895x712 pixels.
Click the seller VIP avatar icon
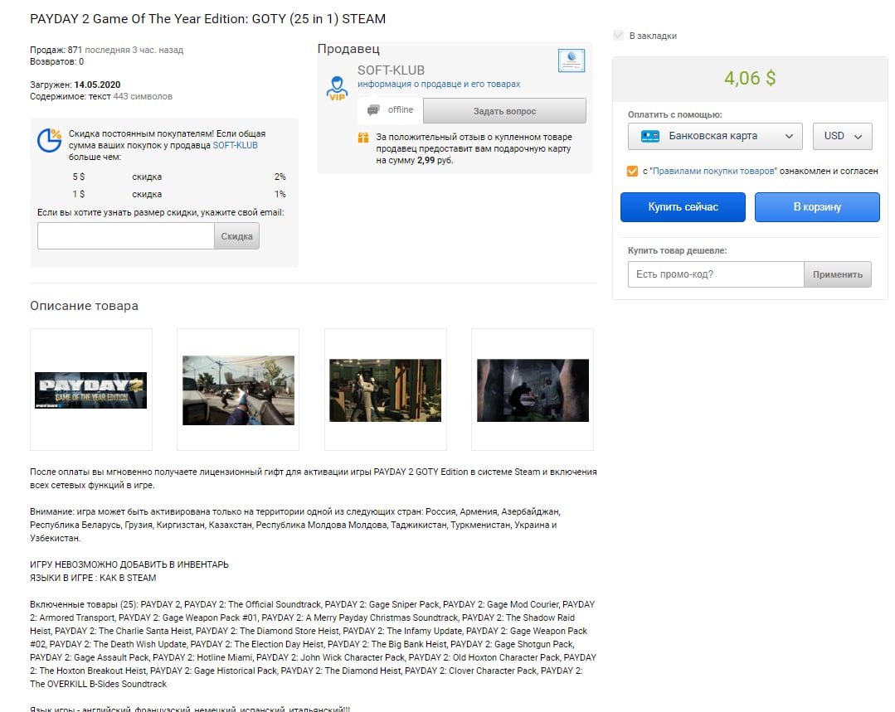point(337,89)
